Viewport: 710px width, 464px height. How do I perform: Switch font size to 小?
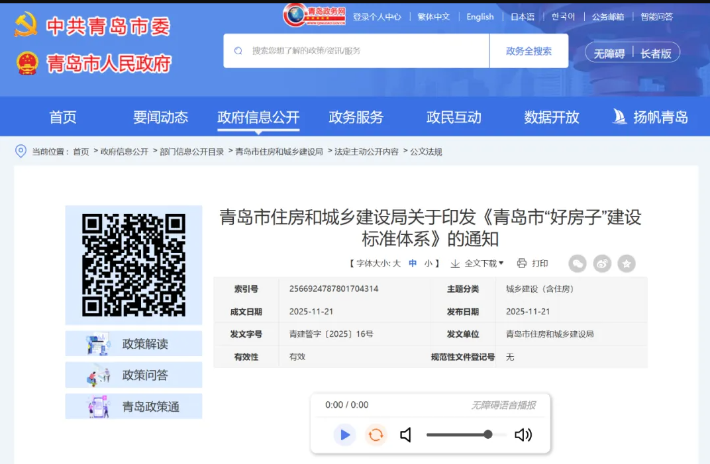point(427,263)
